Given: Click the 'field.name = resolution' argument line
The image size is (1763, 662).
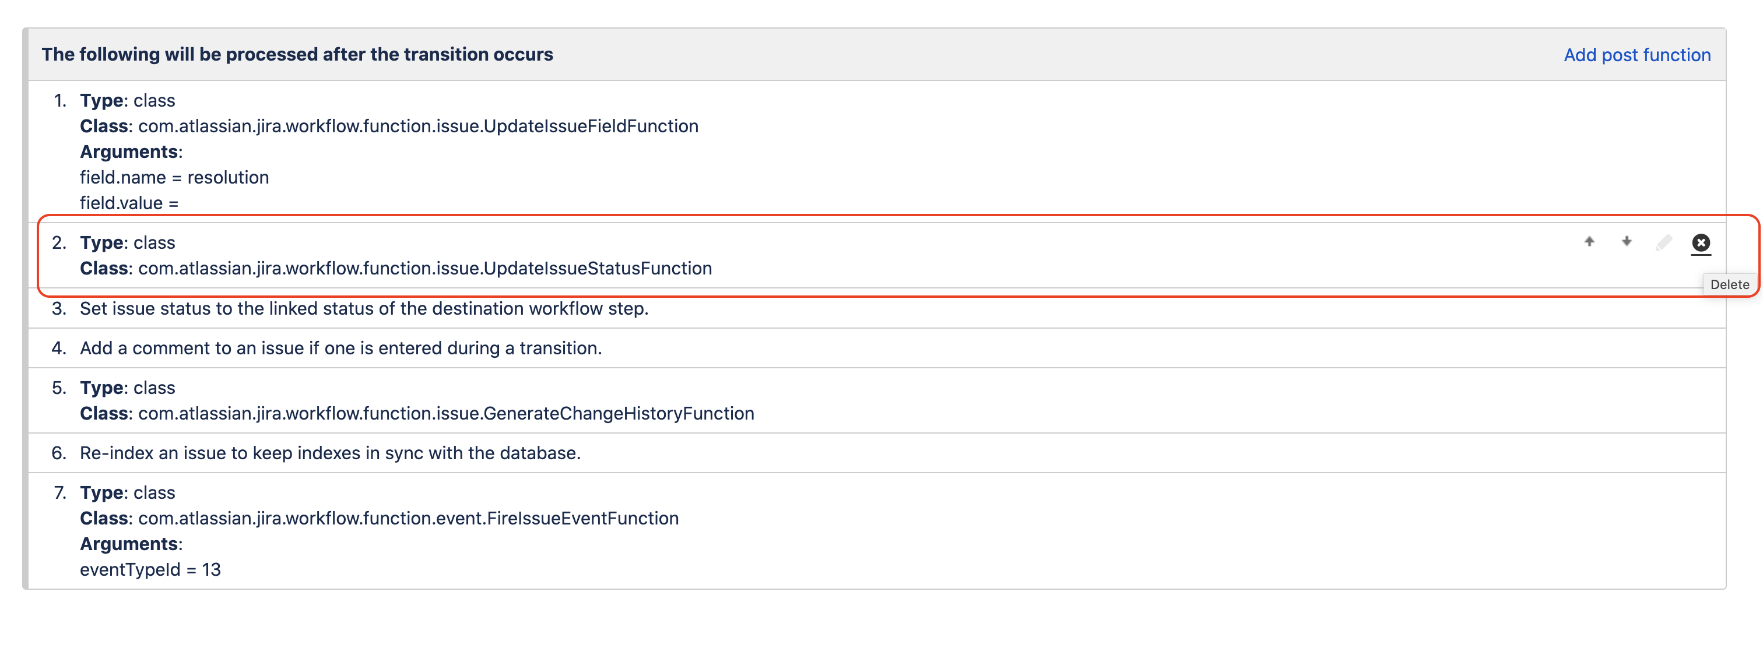Looking at the screenshot, I should 174,178.
